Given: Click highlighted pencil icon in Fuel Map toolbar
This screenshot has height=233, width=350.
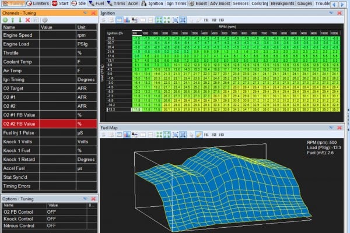Looking at the screenshot, I should tap(198, 135).
